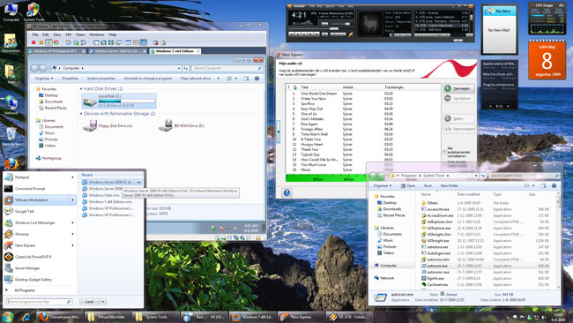Expand the Winamp submenu arrow in the Start menu

tap(72, 234)
